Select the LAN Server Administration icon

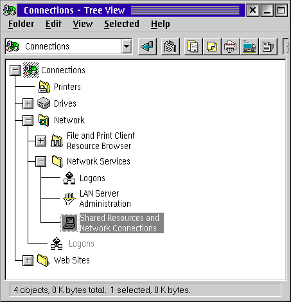tap(69, 199)
